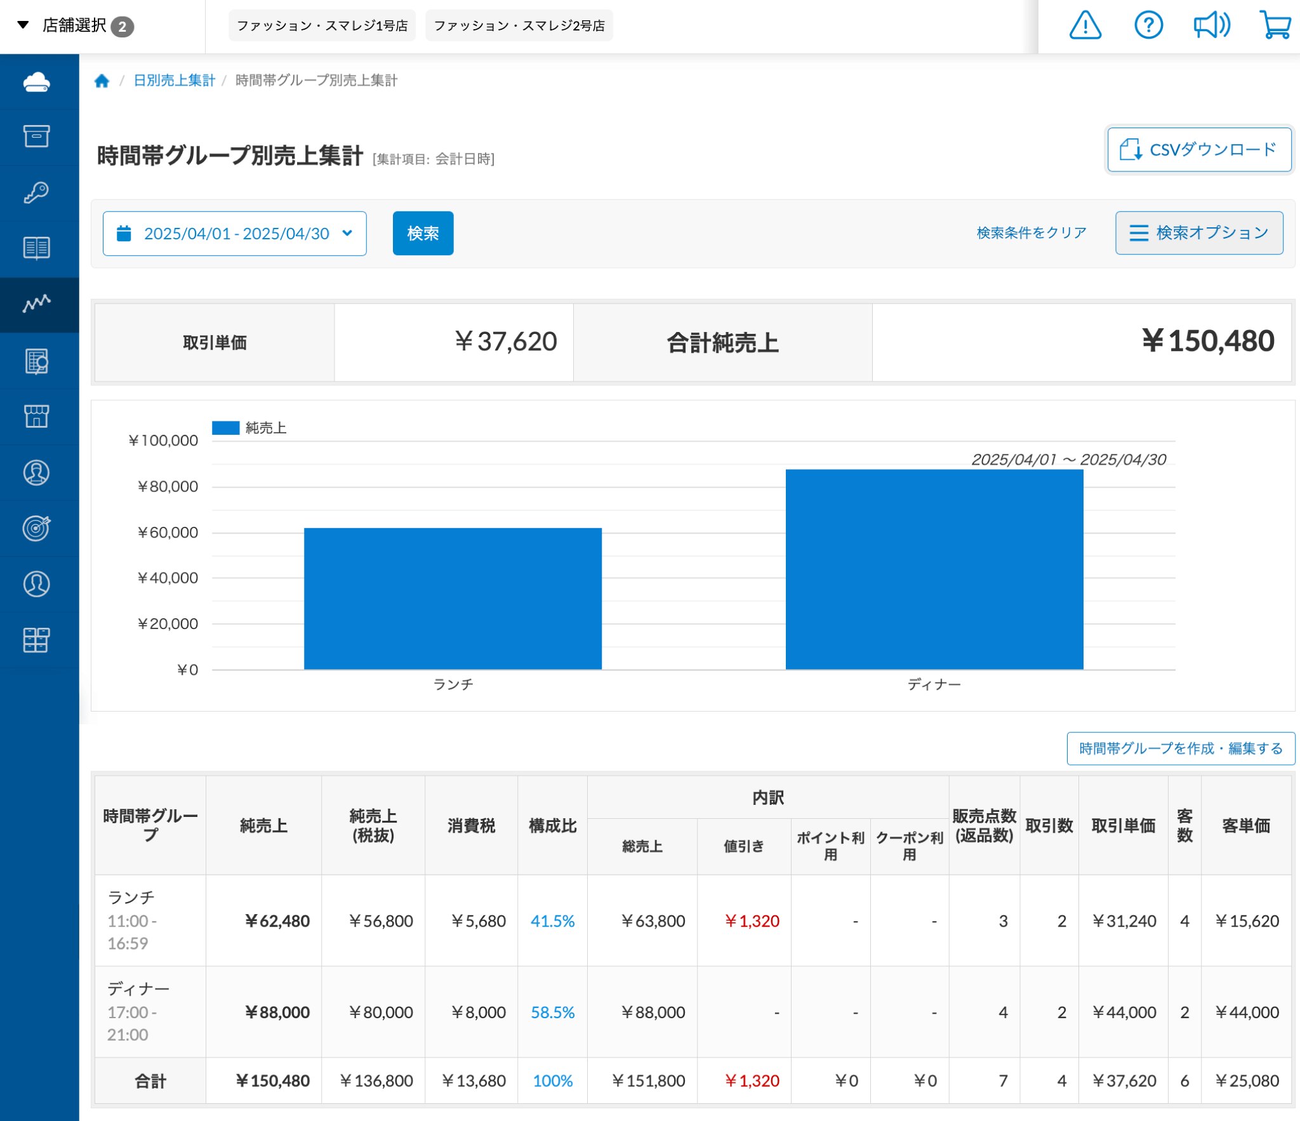Click the 41.5% composition ratio link
Image resolution: width=1300 pixels, height=1121 pixels.
(x=552, y=921)
